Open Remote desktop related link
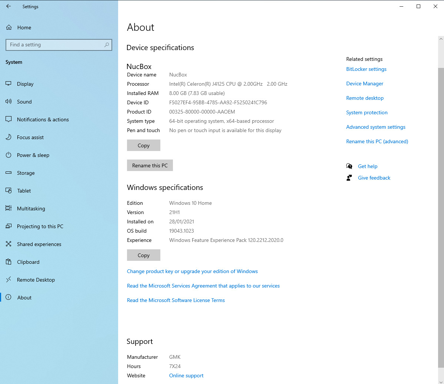 (365, 98)
